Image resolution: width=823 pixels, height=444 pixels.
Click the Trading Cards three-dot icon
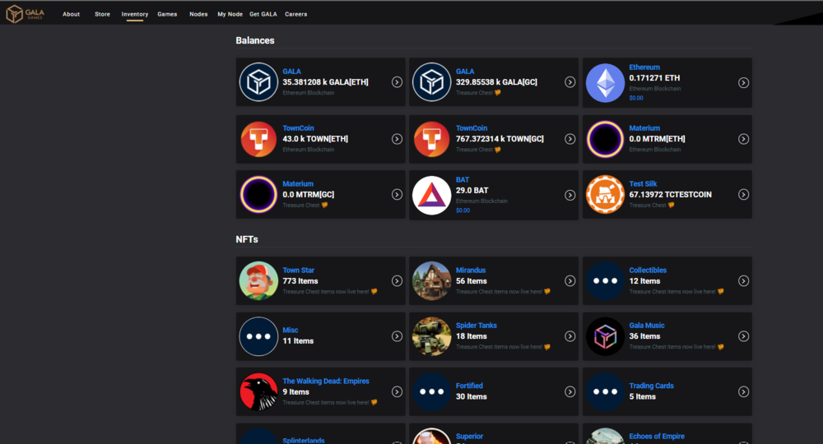point(605,391)
